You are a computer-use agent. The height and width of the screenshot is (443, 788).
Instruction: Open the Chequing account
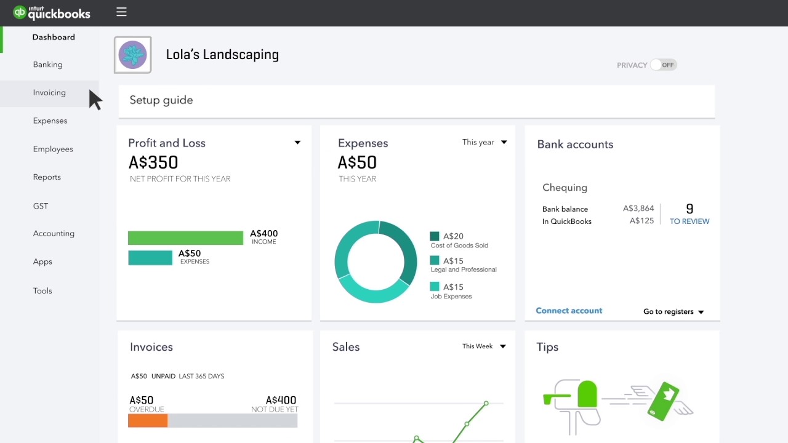pyautogui.click(x=565, y=188)
